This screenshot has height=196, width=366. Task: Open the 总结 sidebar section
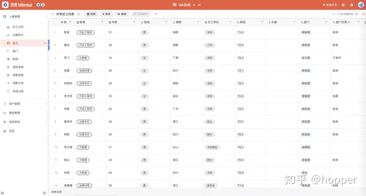coord(24,131)
